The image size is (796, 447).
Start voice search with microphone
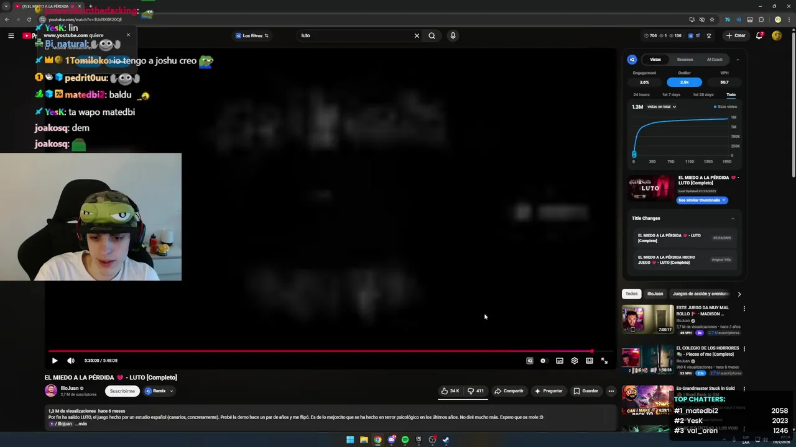pyautogui.click(x=453, y=35)
